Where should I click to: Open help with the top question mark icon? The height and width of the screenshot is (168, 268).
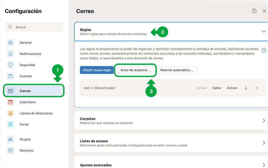pos(254,11)
